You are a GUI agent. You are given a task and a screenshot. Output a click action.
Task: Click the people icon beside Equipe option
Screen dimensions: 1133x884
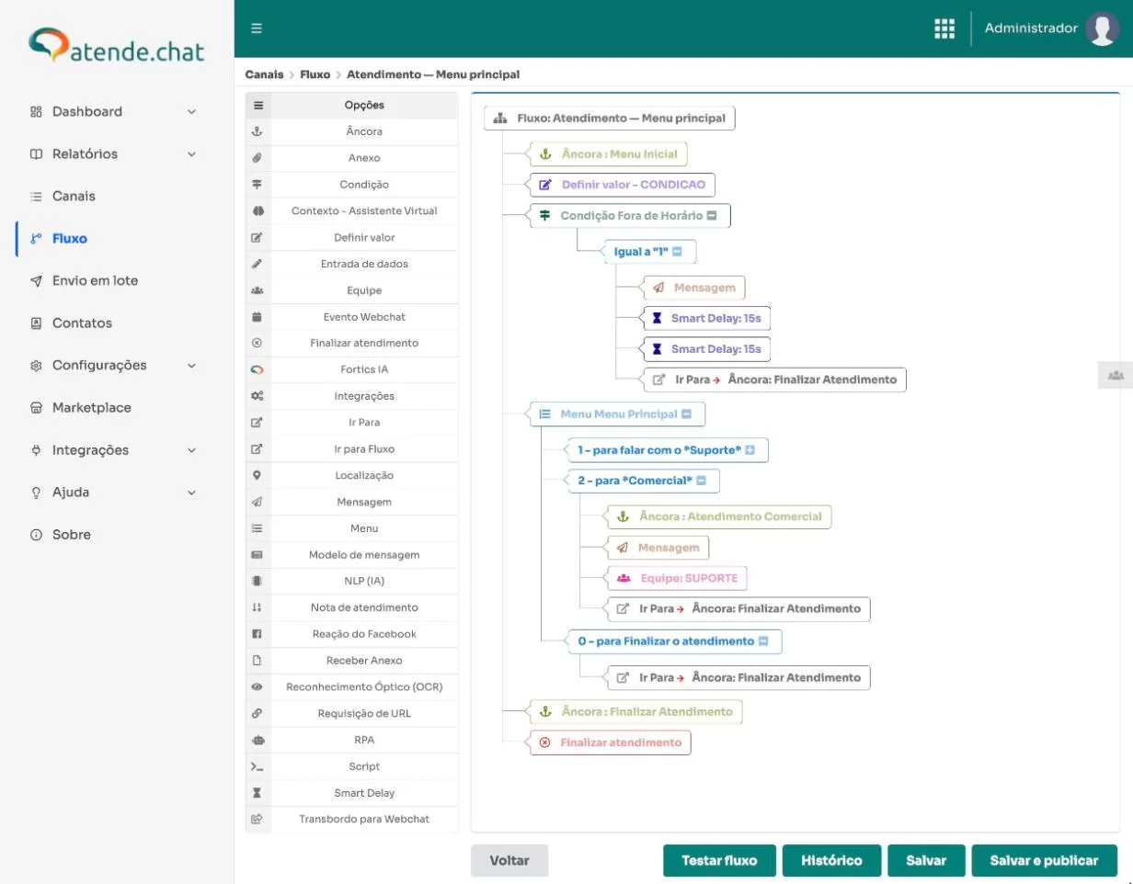click(x=257, y=290)
